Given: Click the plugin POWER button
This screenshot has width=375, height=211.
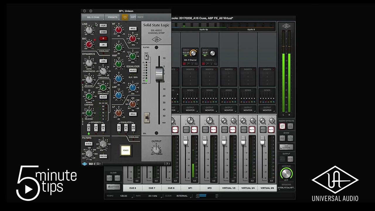Looking at the screenshot, I should [126, 150].
